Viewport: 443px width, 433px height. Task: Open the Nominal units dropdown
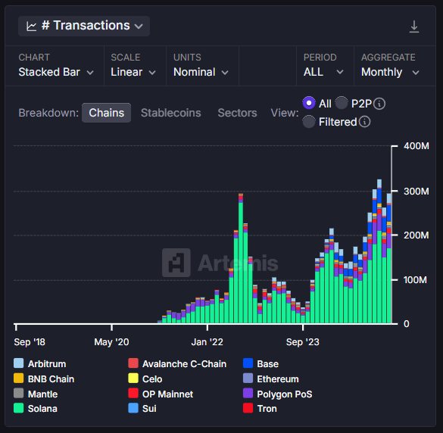point(201,72)
